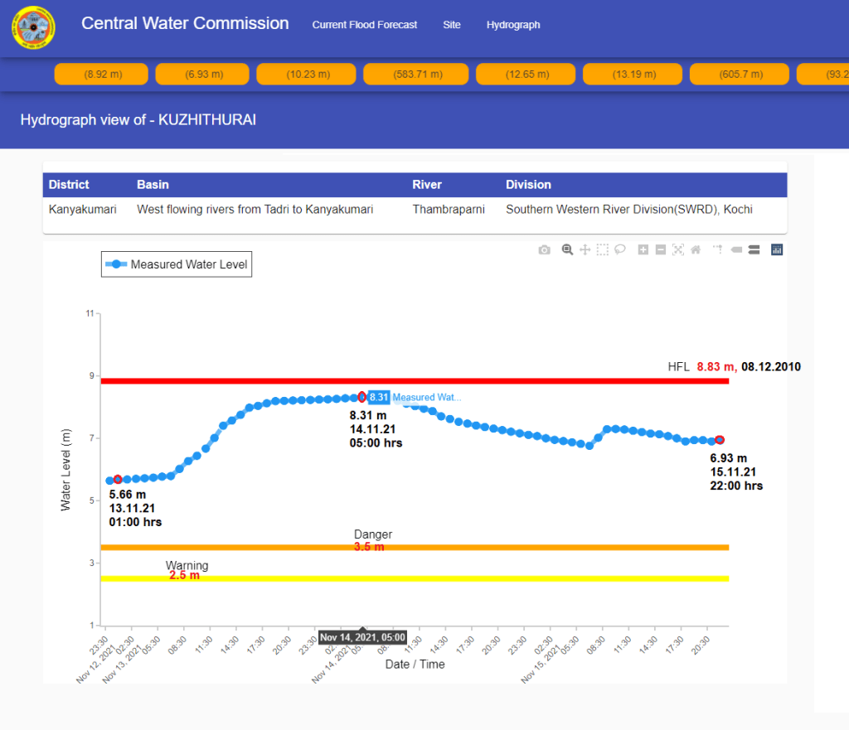Click the camera download plot icon
Viewport: 849px width, 730px height.
tap(544, 249)
